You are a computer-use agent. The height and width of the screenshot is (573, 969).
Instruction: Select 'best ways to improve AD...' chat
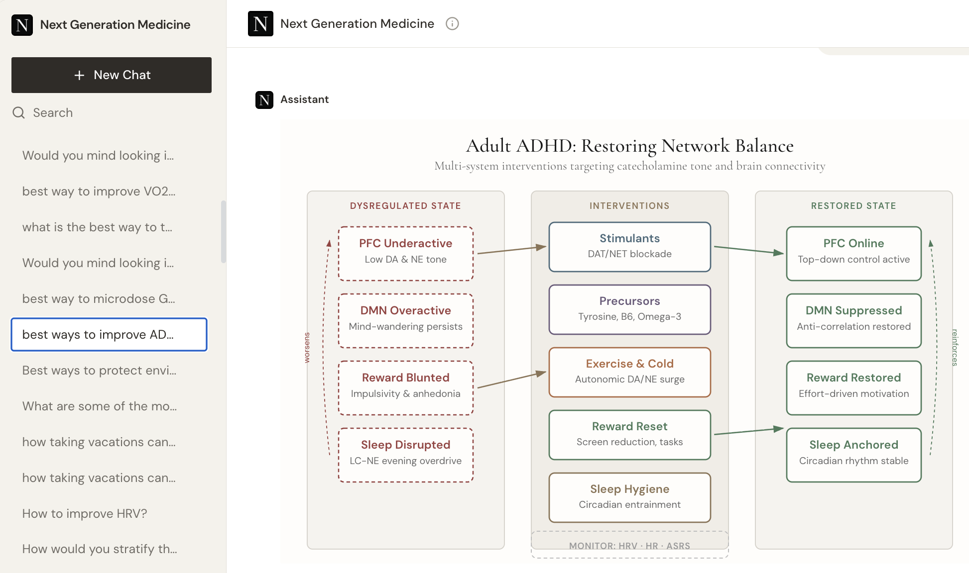point(109,335)
